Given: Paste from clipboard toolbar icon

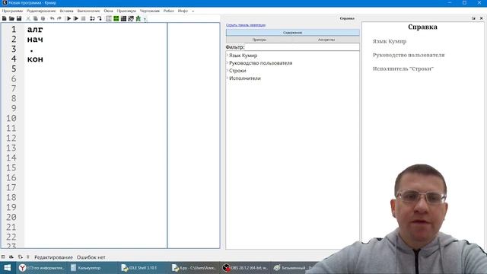Looking at the screenshot, I should click(43, 18).
